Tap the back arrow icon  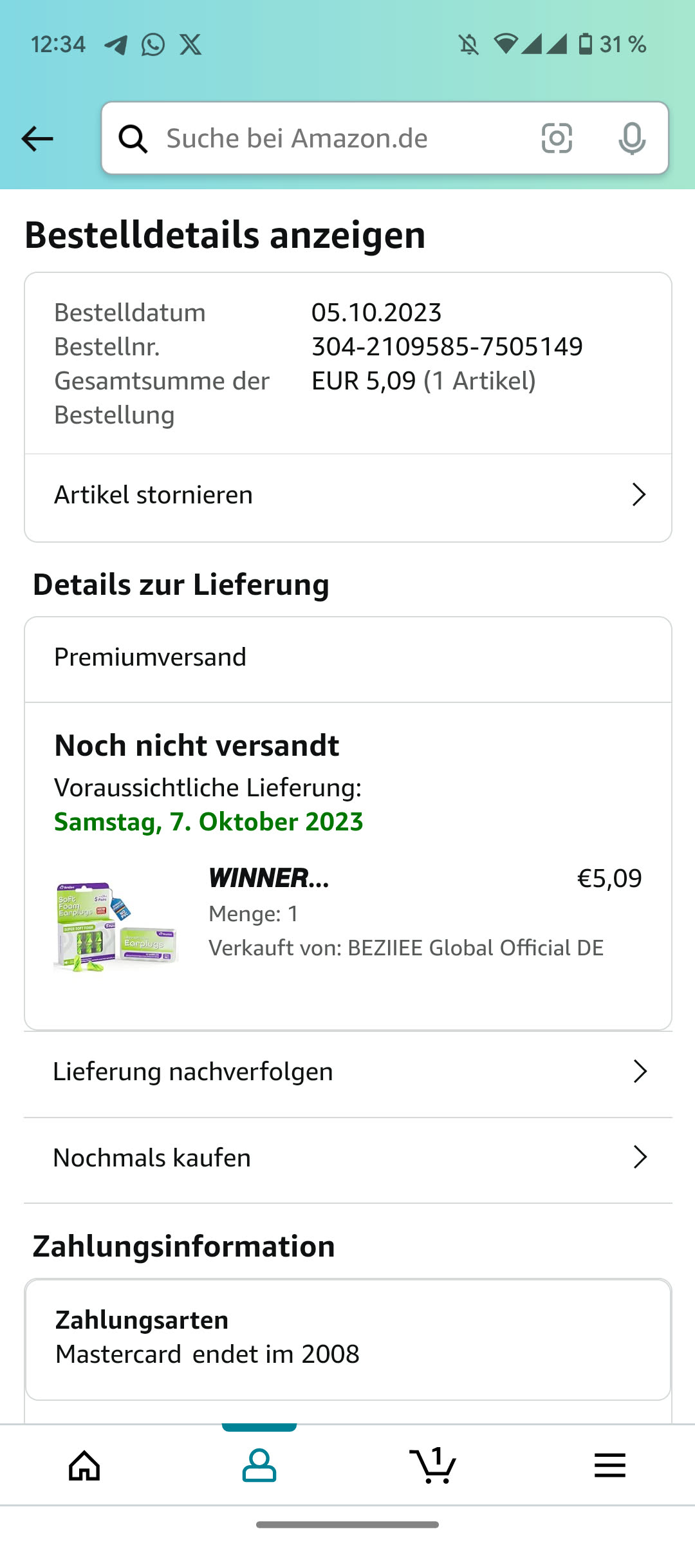tap(37, 138)
